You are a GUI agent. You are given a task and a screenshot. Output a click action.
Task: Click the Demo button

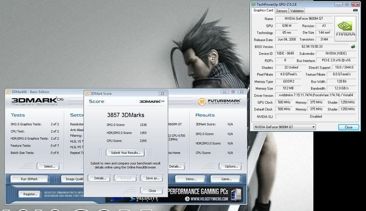pyautogui.click(x=191, y=179)
